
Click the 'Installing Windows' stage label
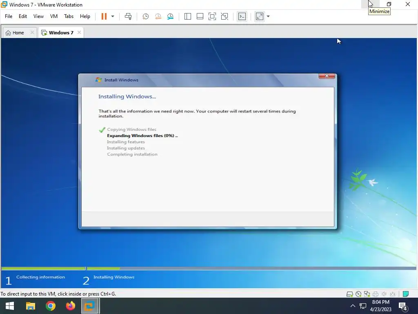tap(114, 277)
